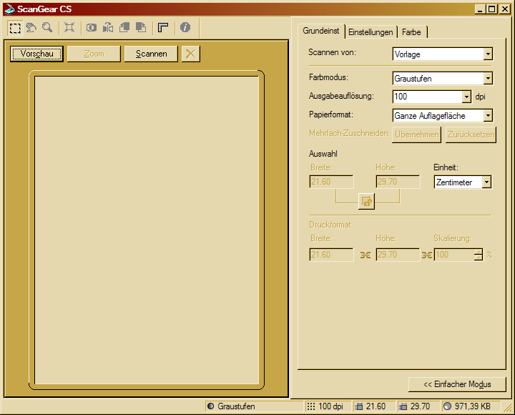
Task: Click the Skalierung spinner arrows
Action: click(x=479, y=255)
